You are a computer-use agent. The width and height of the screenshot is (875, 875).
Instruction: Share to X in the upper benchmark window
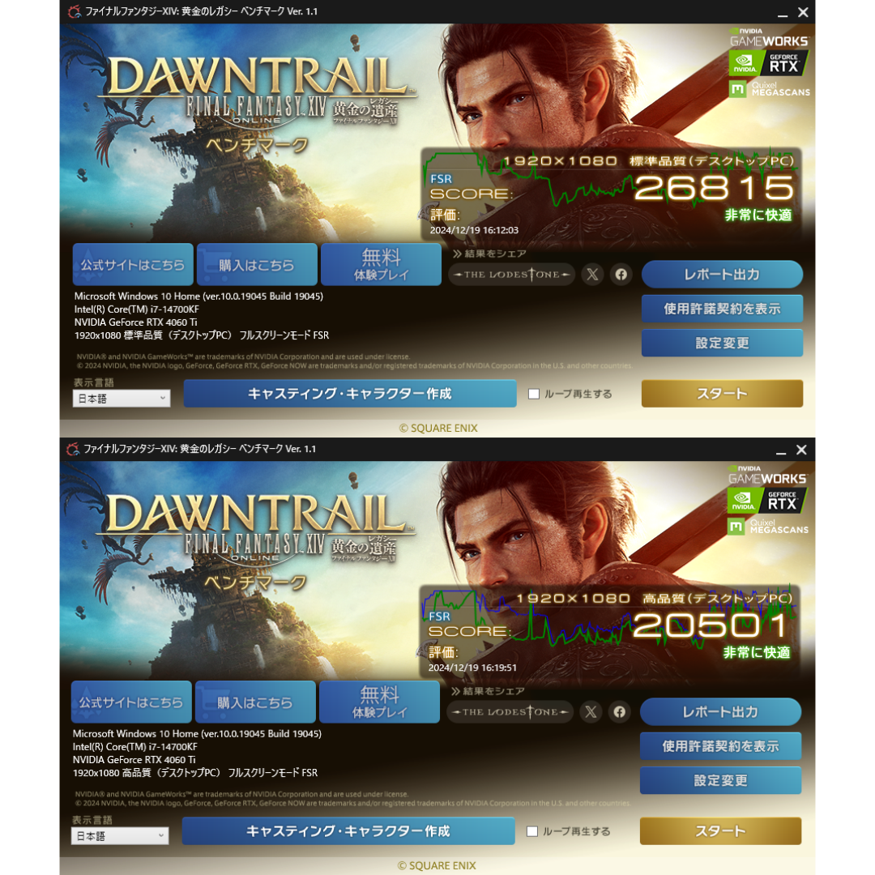click(592, 275)
